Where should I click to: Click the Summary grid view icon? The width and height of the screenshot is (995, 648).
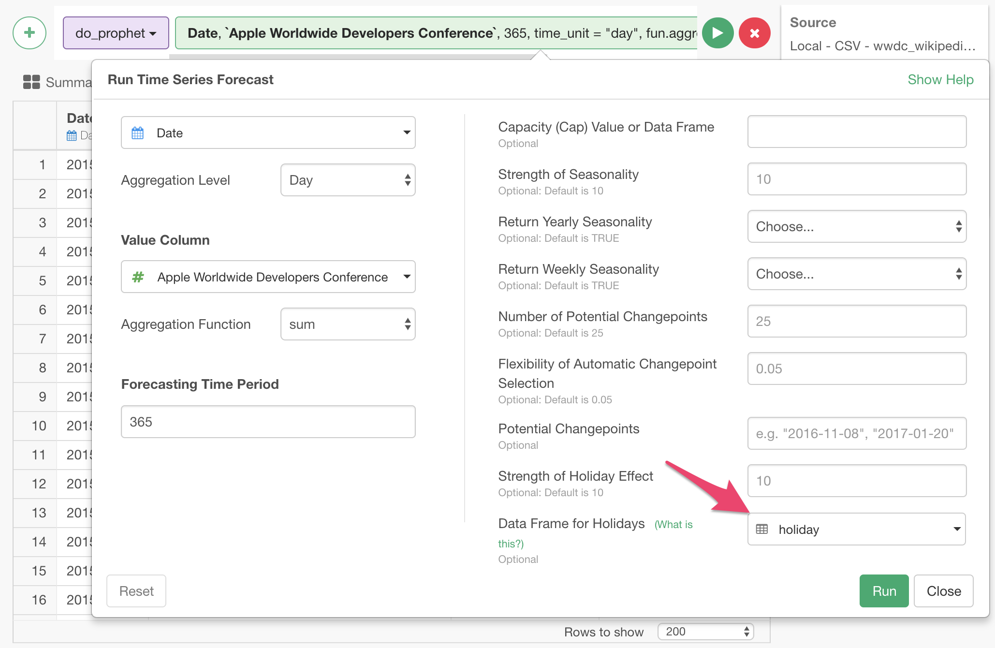31,82
